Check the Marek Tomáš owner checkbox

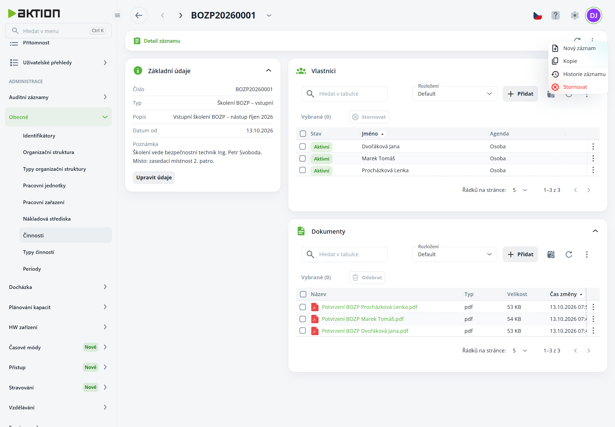coord(303,159)
